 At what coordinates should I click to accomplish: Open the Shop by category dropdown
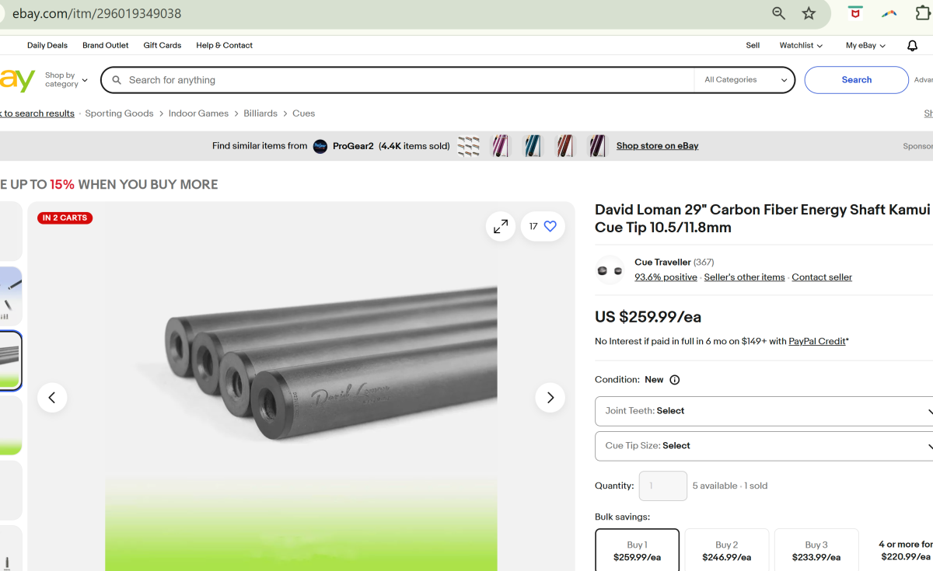click(66, 80)
